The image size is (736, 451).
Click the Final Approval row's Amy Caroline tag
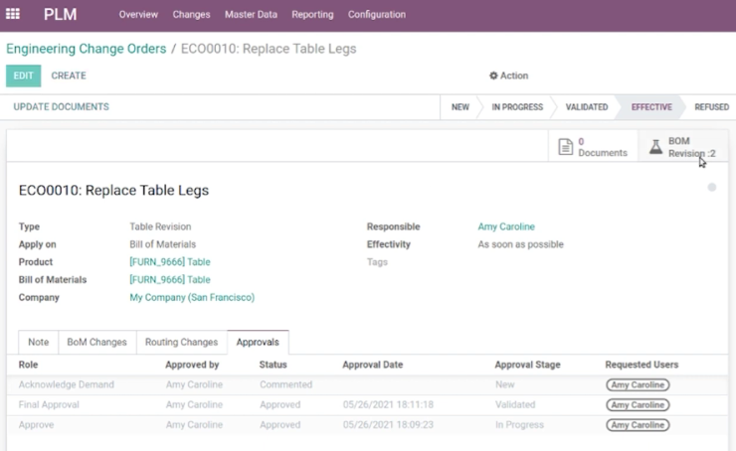638,405
